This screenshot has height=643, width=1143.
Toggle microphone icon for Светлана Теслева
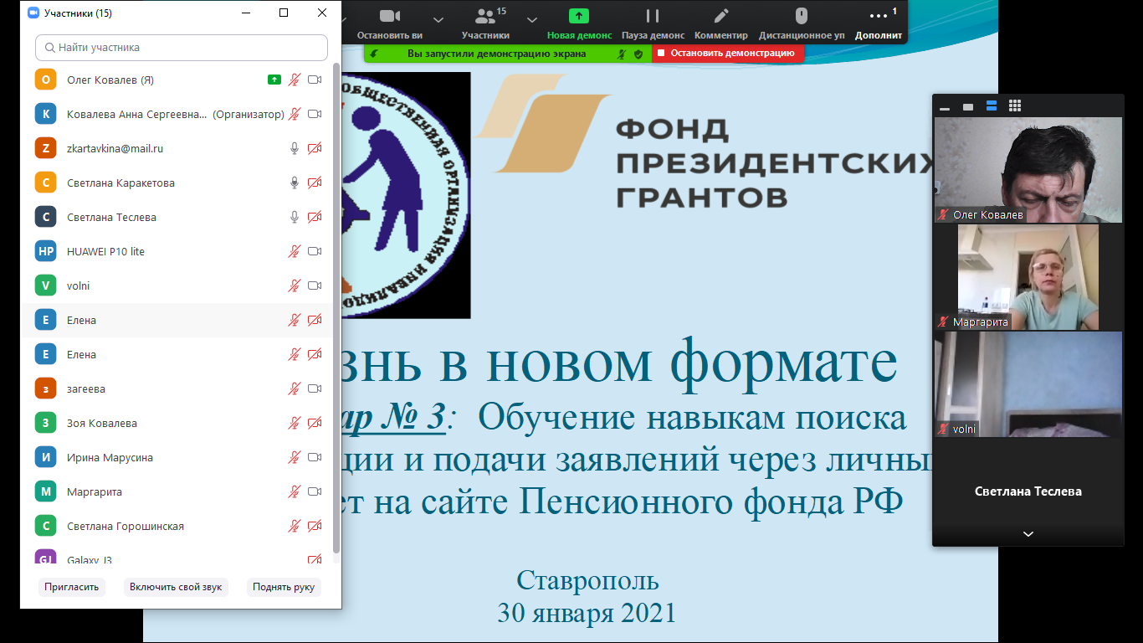click(x=295, y=217)
